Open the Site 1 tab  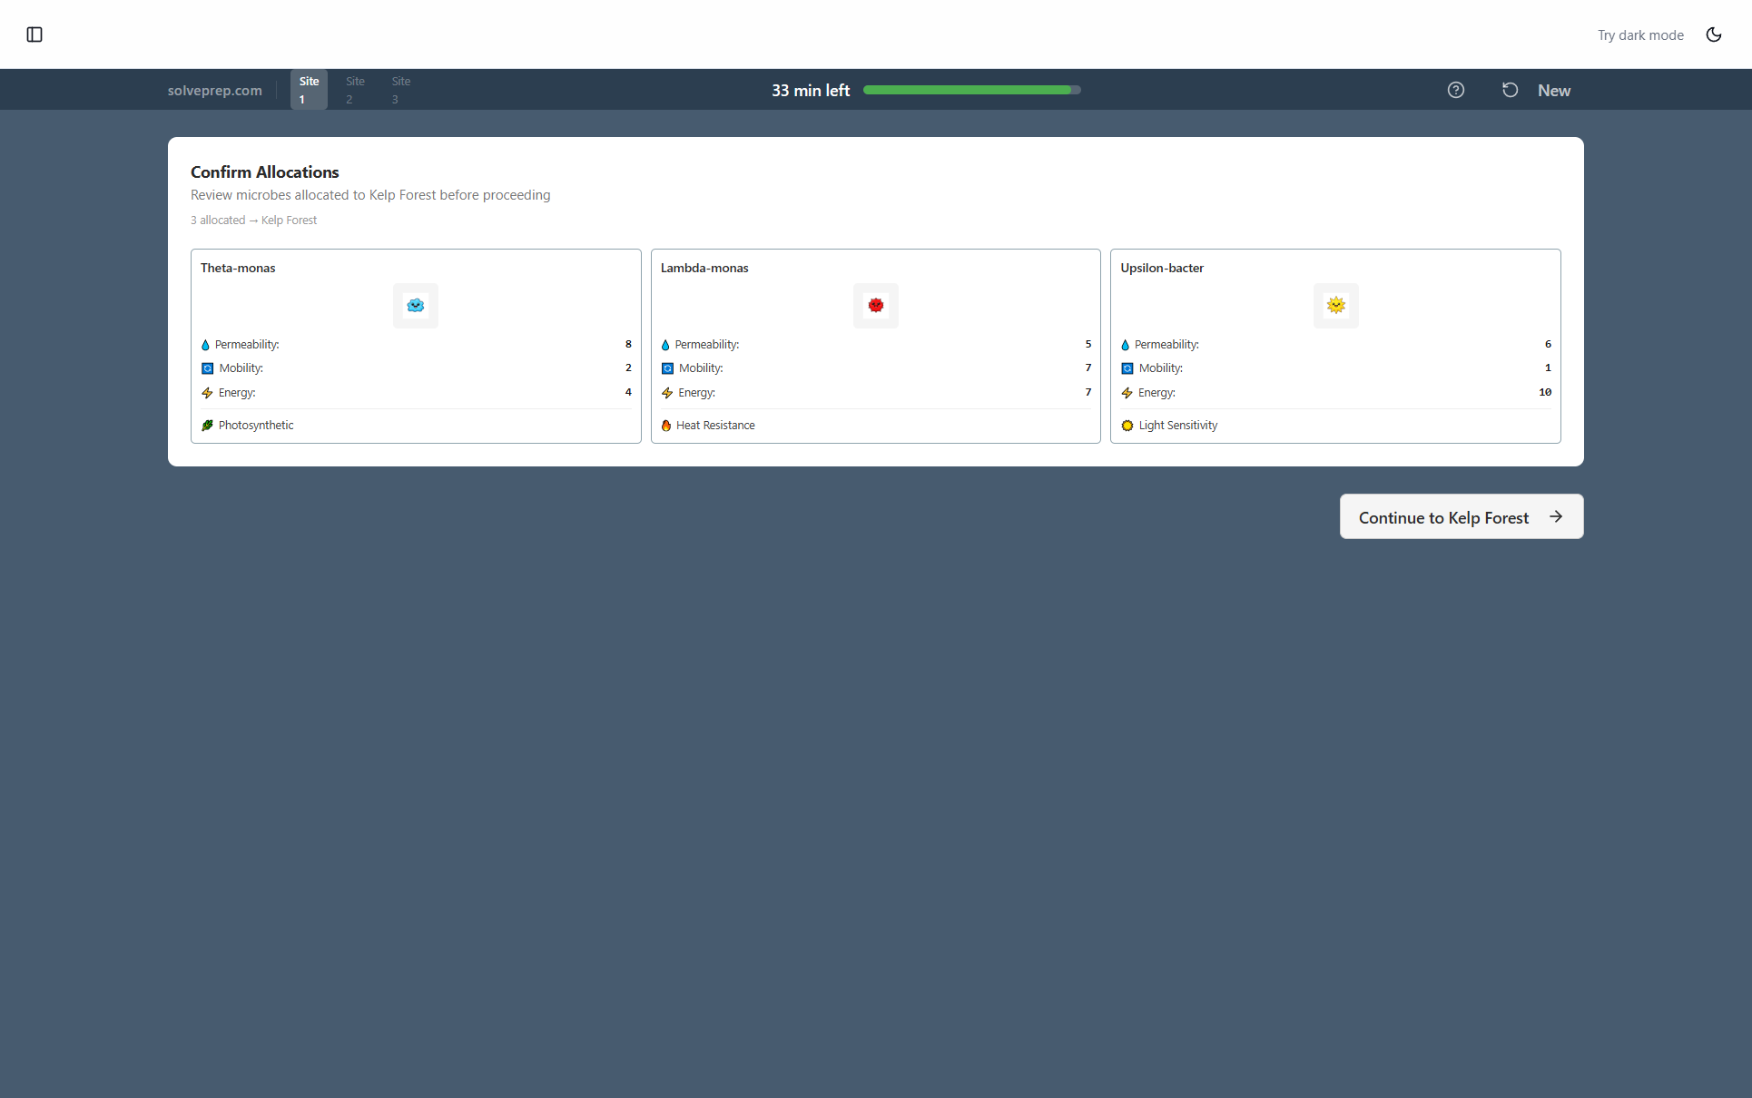308,89
